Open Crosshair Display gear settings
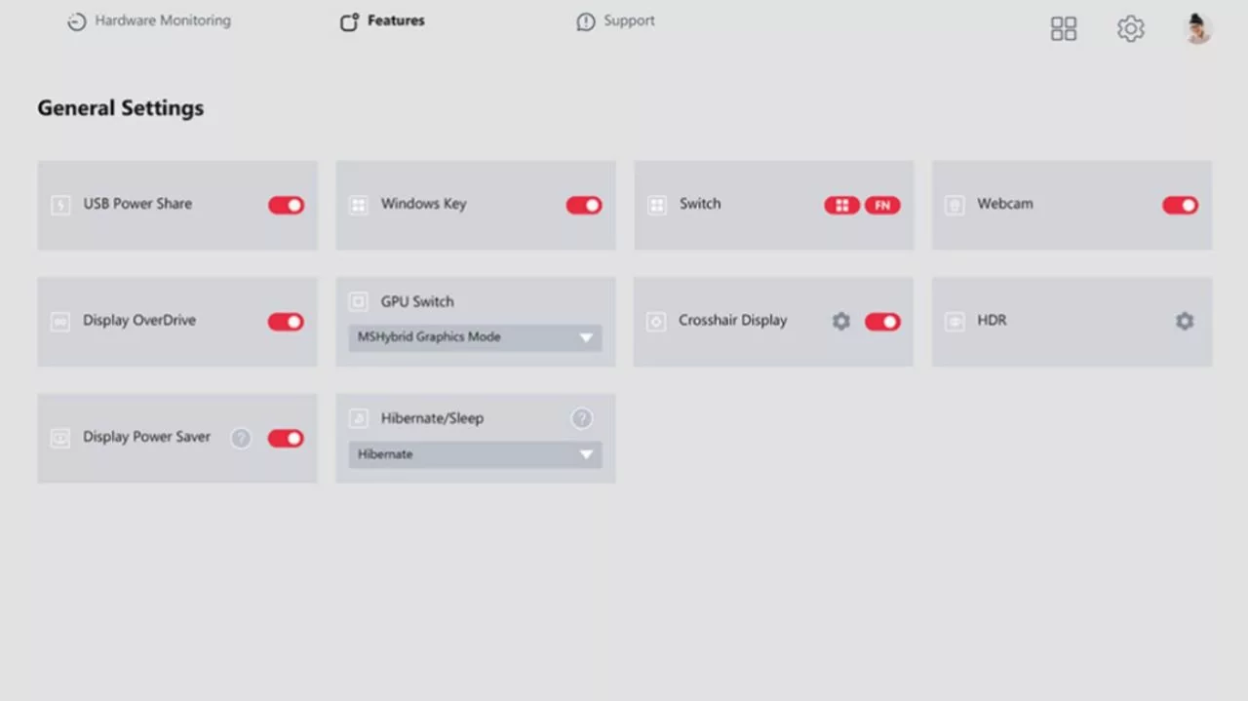The image size is (1248, 701). point(840,322)
